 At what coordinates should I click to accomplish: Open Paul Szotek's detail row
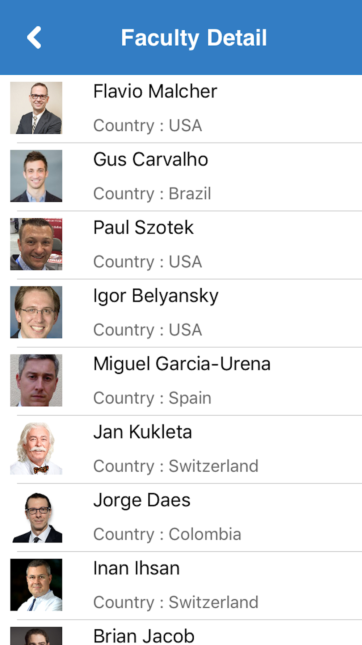tap(181, 245)
